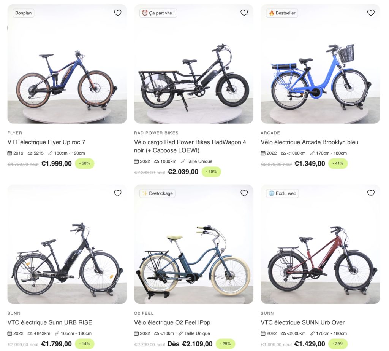Open Vélo électrique Arcade Brooklyn bleu link
The image size is (389, 351).
coord(310,142)
